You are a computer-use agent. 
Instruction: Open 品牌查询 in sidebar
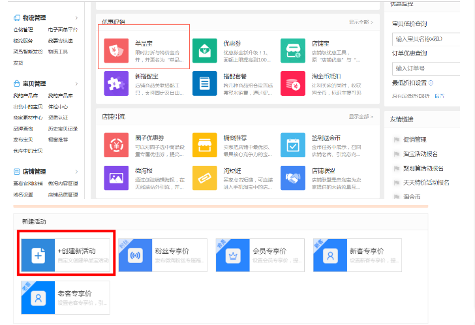point(23,129)
